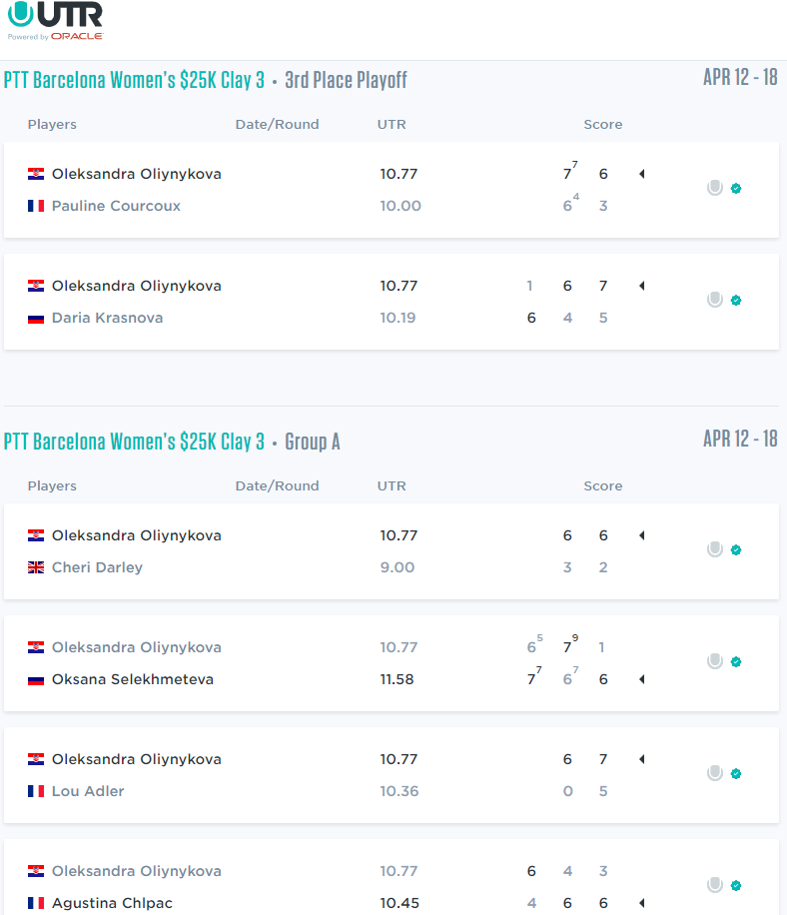Viewport: 787px width, 915px height.
Task: Open Oksana Selekhmeteva player profile
Action: pos(133,680)
